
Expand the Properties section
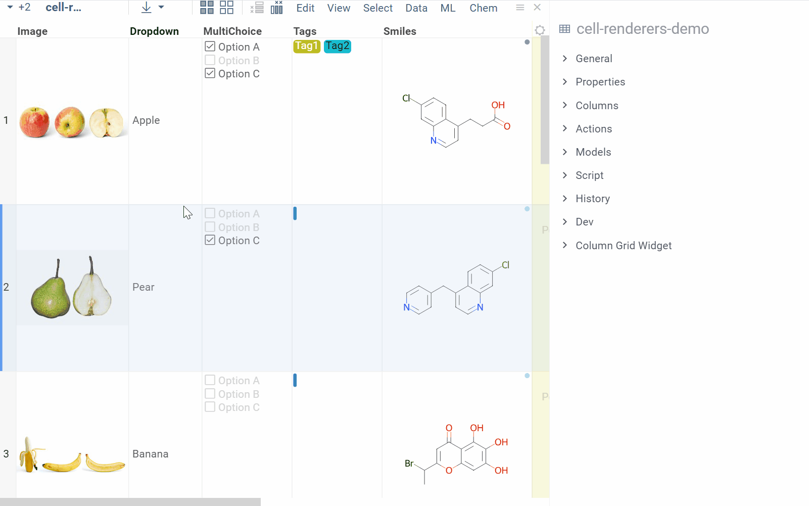pyautogui.click(x=600, y=82)
